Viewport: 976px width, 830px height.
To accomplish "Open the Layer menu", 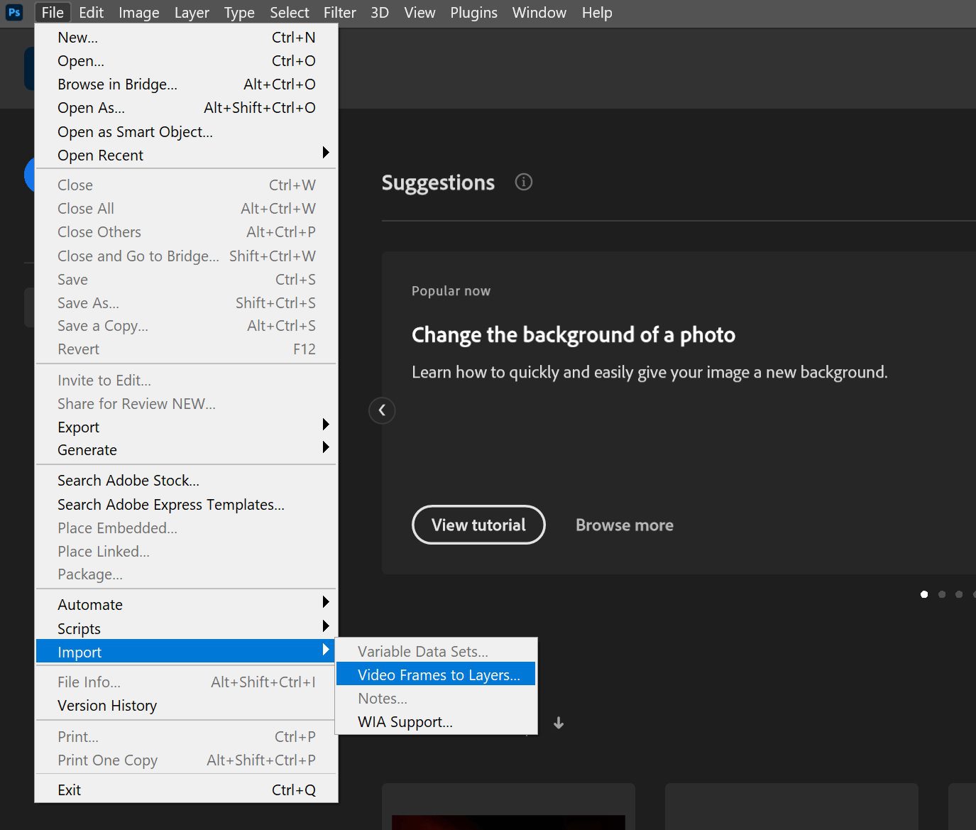I will click(192, 13).
